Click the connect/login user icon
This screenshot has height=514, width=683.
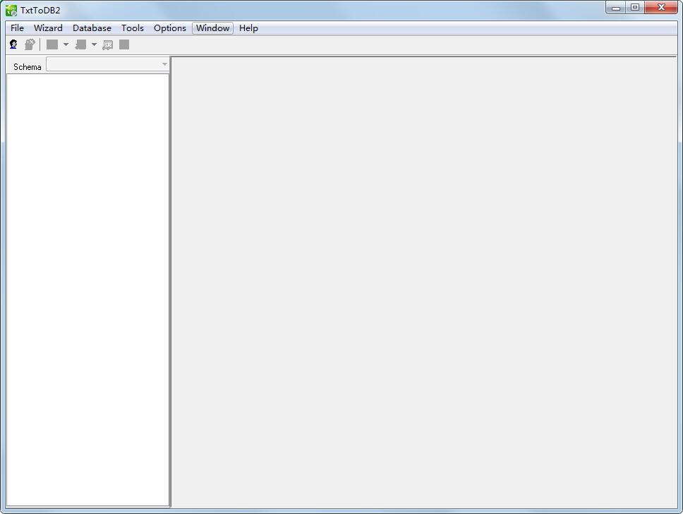13,44
